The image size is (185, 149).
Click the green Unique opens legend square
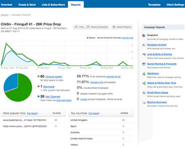[38, 76]
